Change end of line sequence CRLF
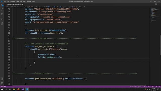Viewport: 161px width, 91px height. pyautogui.click(x=149, y=87)
